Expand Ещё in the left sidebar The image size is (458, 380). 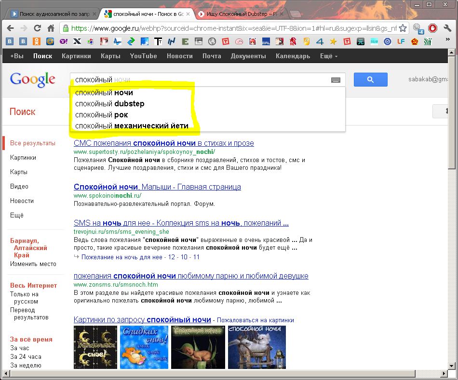click(17, 215)
